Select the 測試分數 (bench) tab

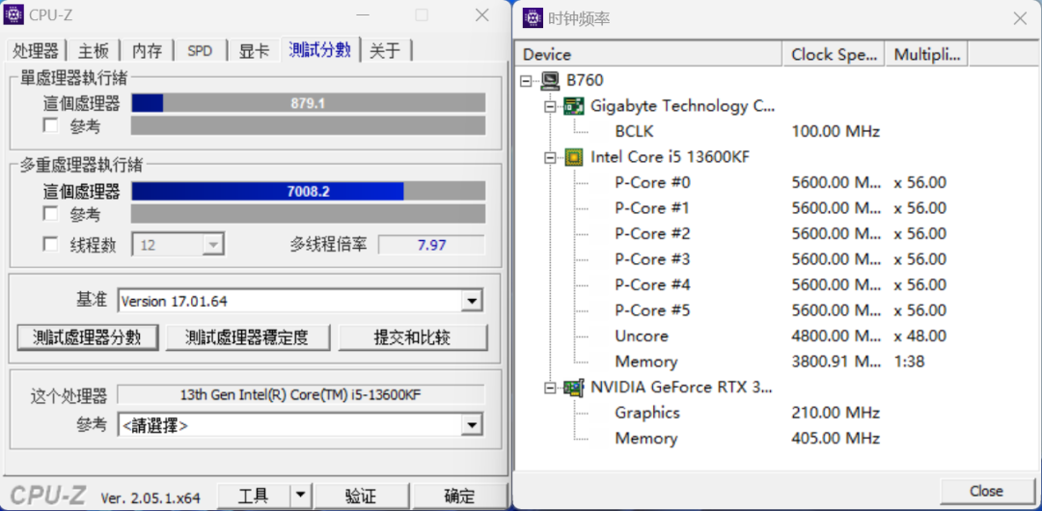tap(320, 49)
